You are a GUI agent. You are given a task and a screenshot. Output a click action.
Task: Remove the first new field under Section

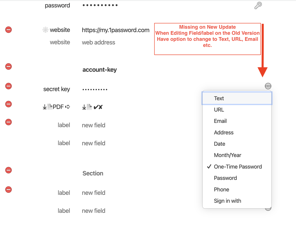(x=9, y=190)
